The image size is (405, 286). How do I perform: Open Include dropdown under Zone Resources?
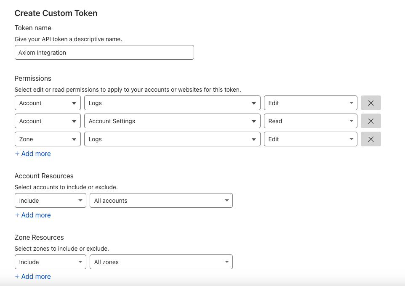coord(51,262)
